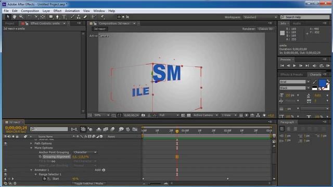Screen dimensions: 333x187
Task: Select the Clone Stamp tool
Action: click(79, 17)
